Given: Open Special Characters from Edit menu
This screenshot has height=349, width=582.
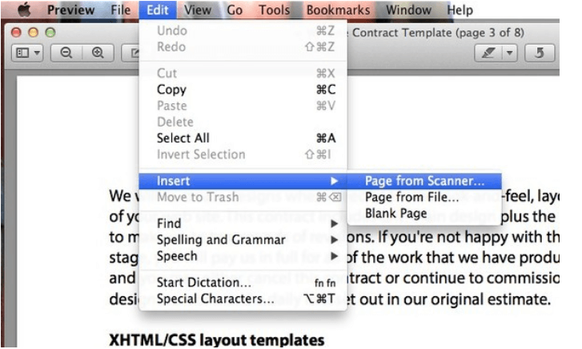Looking at the screenshot, I should click(215, 299).
